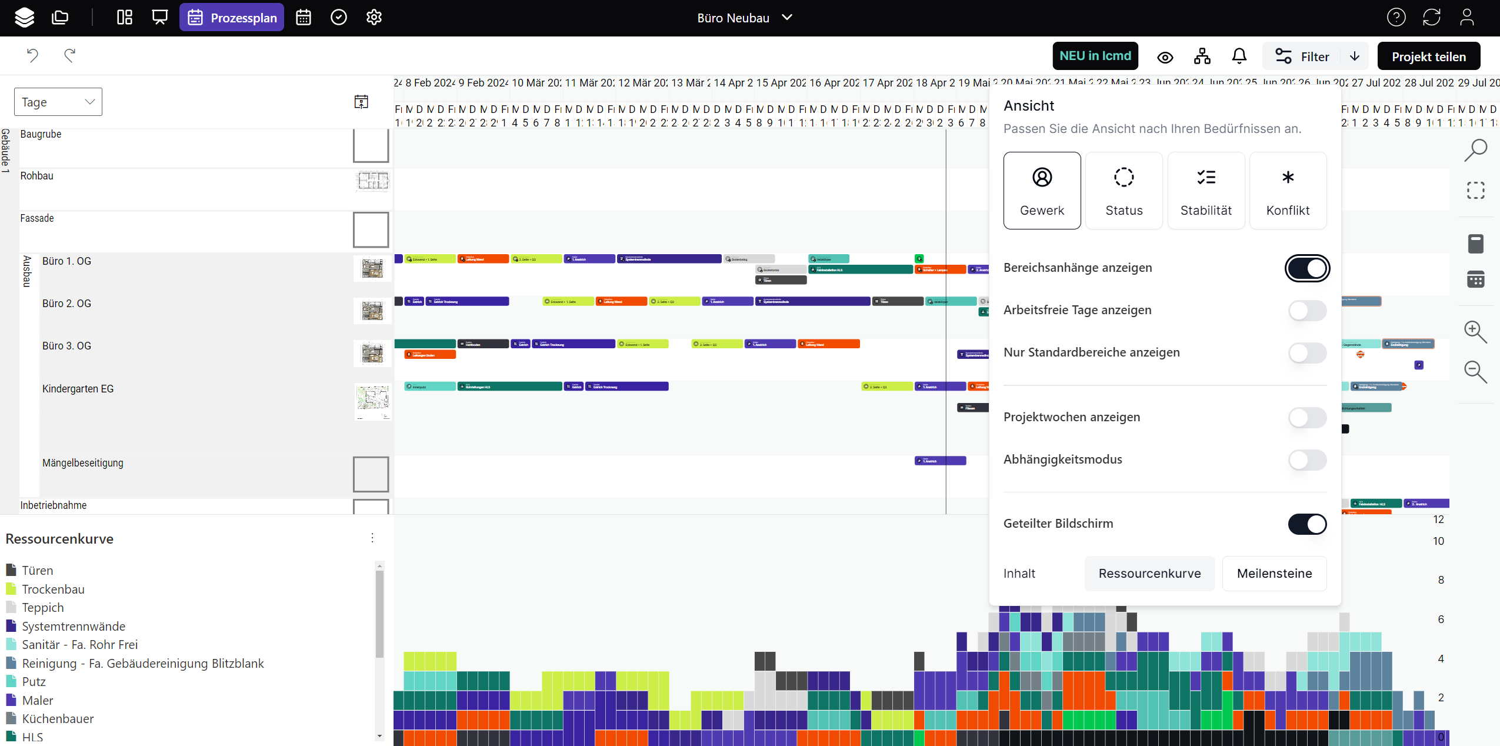
Task: Open the hierarchy structure icon
Action: (1202, 56)
